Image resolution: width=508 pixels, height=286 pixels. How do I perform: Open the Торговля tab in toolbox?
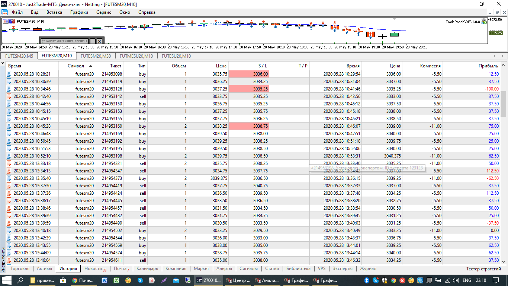click(20, 268)
